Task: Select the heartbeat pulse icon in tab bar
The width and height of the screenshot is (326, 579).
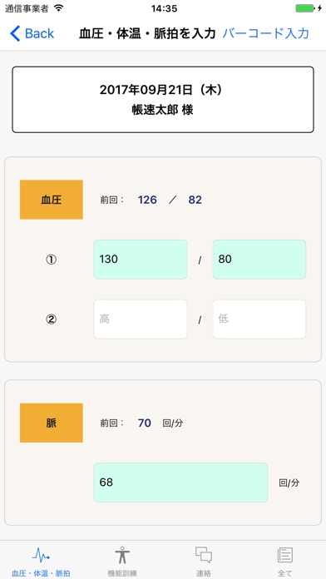Action: (x=41, y=555)
